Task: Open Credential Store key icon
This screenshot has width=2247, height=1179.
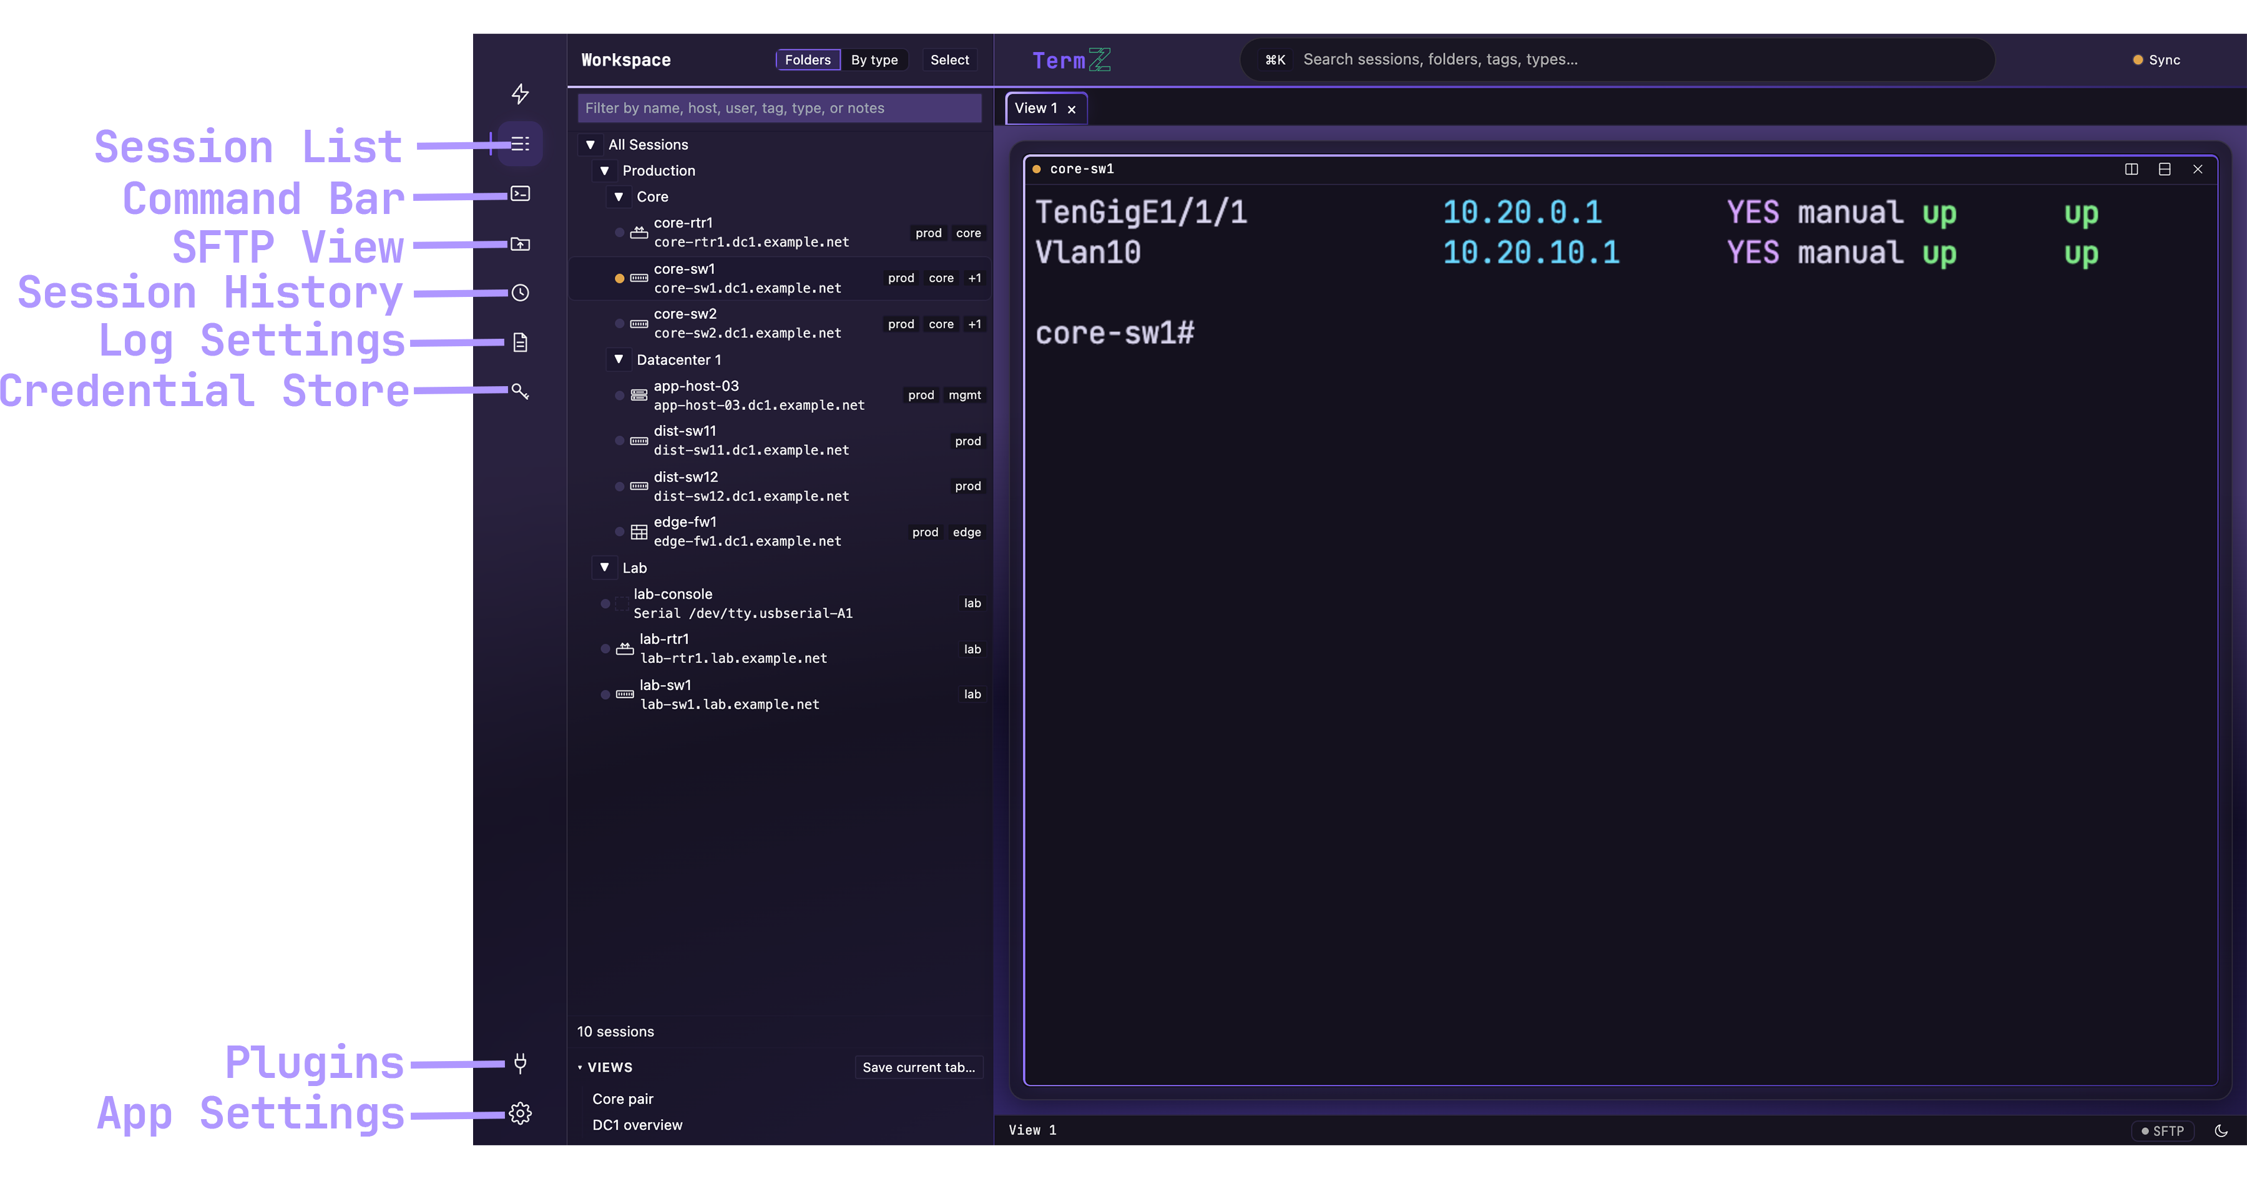Action: coord(520,391)
